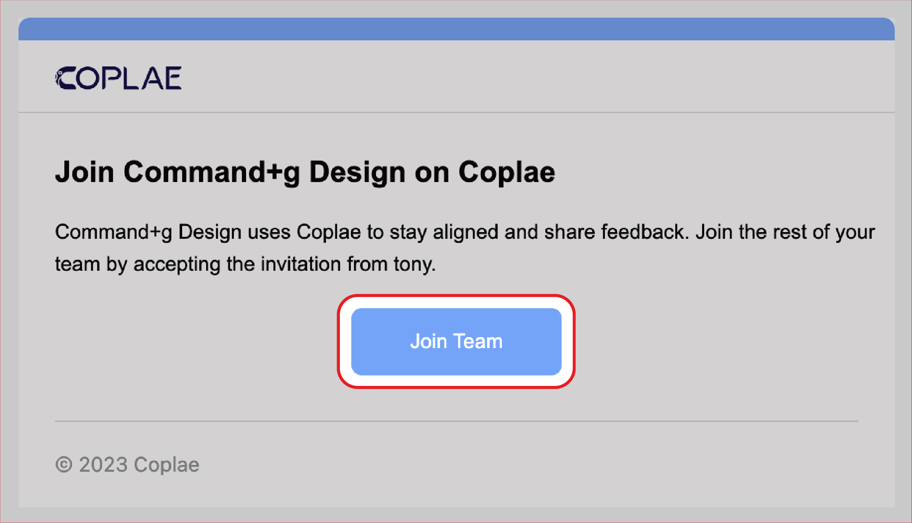Click the blue banner at the top
This screenshot has height=523, width=912.
(x=456, y=29)
